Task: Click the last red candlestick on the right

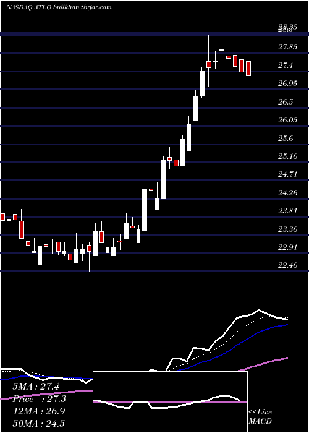Action: [248, 69]
